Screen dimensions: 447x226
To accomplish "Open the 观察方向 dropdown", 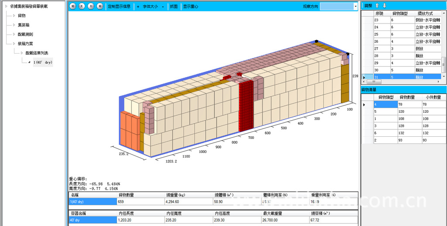I will (x=339, y=7).
